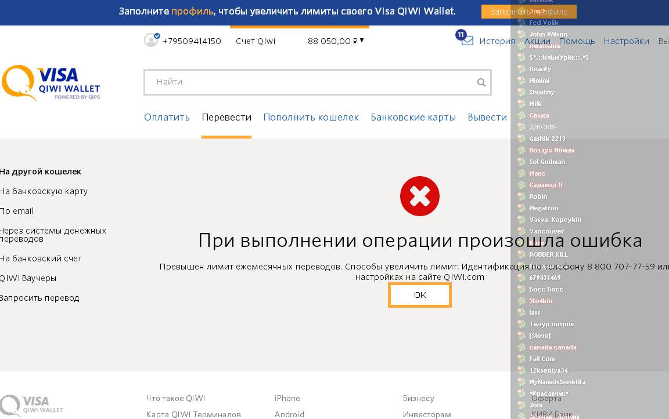Open Карта QIWI Терминалов footer link

coord(193,414)
